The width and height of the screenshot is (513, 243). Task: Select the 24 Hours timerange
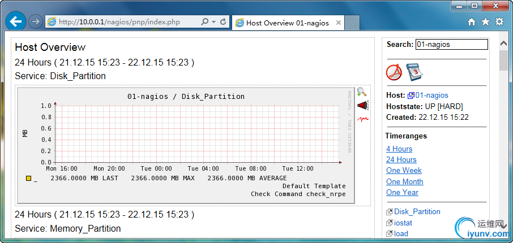point(401,160)
